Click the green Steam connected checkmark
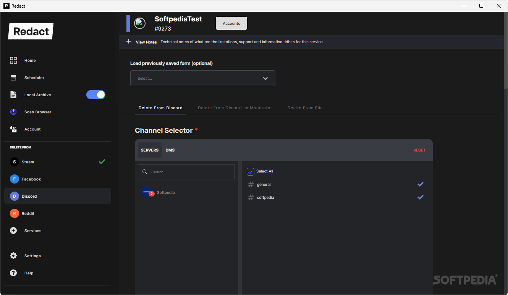 pyautogui.click(x=102, y=162)
